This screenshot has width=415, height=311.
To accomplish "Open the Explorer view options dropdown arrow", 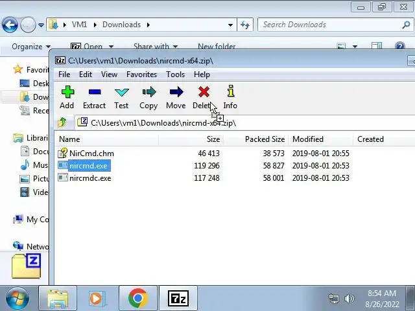I will (x=355, y=47).
